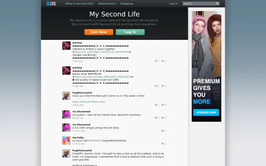266x166 pixels.
Task: Open the vk.com video link
Action: point(102,52)
